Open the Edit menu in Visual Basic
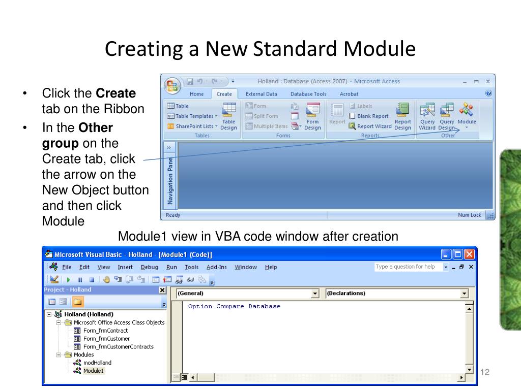The width and height of the screenshot is (521, 390). click(x=84, y=267)
